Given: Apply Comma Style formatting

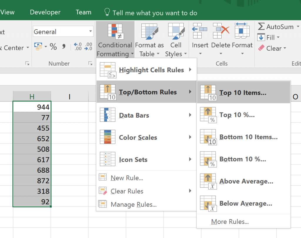Looking at the screenshot, I should (64, 47).
